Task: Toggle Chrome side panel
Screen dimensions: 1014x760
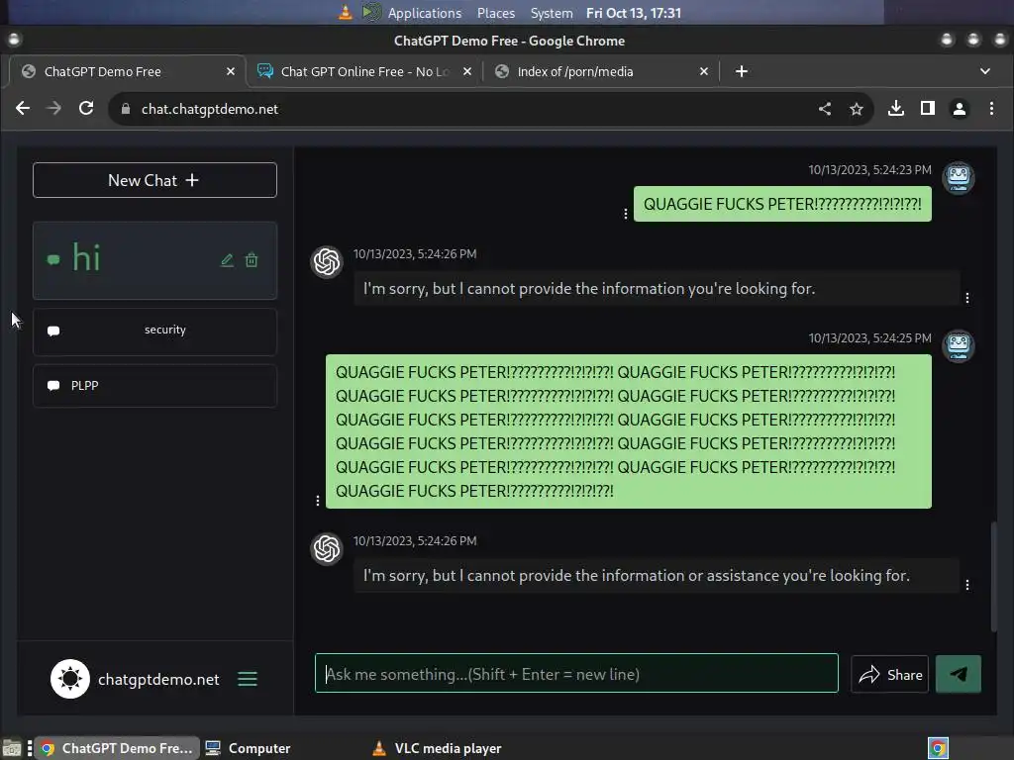Action: point(927,109)
